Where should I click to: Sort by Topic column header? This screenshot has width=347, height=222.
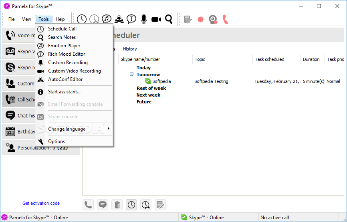coord(223,59)
